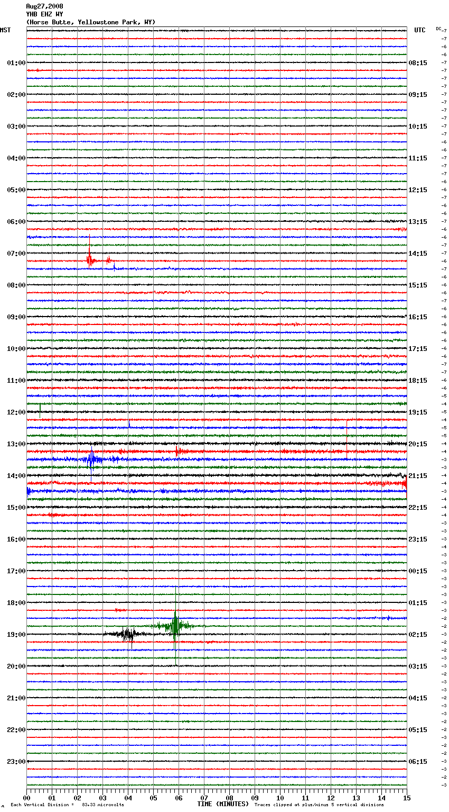Select the 06:00 MST hour label
449x812 pixels.
click(16, 222)
